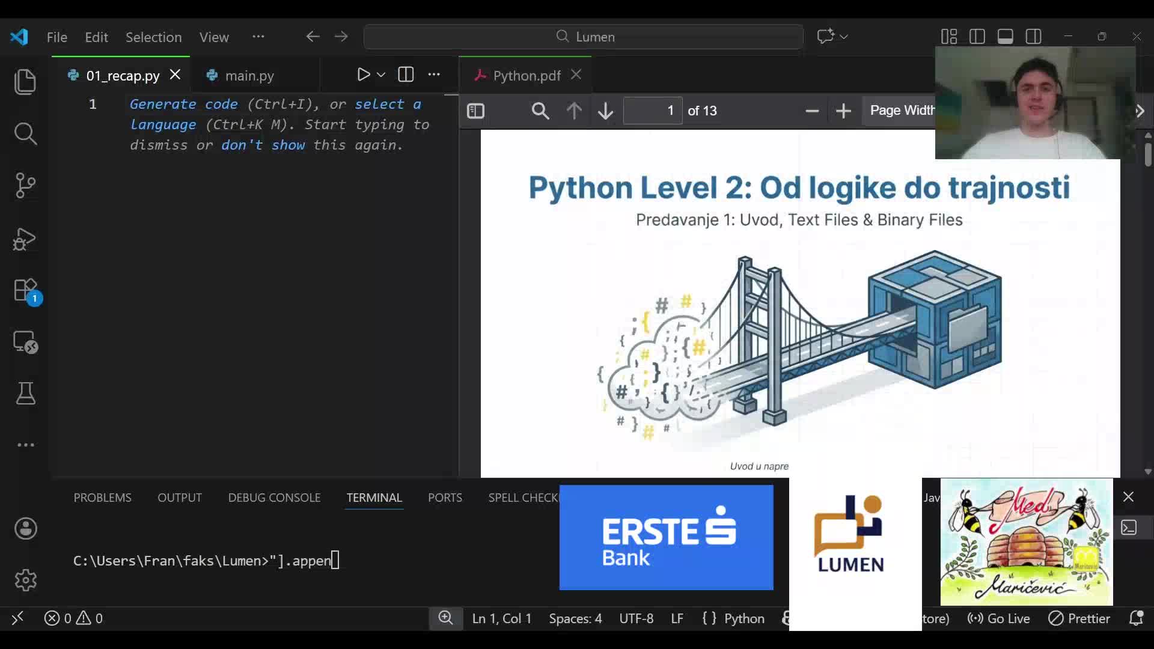1154x649 pixels.
Task: Expand the Run Python File dropdown arrow
Action: [381, 75]
